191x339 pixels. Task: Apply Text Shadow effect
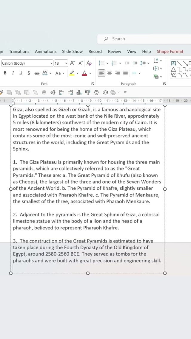pyautogui.click(x=29, y=73)
